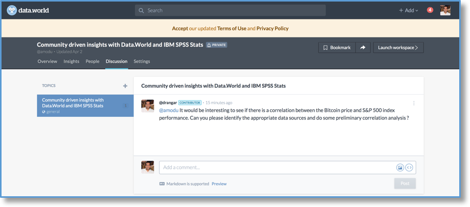Image resolution: width=470 pixels, height=207 pixels.
Task: Switch to the Insights tab
Action: pyautogui.click(x=71, y=61)
